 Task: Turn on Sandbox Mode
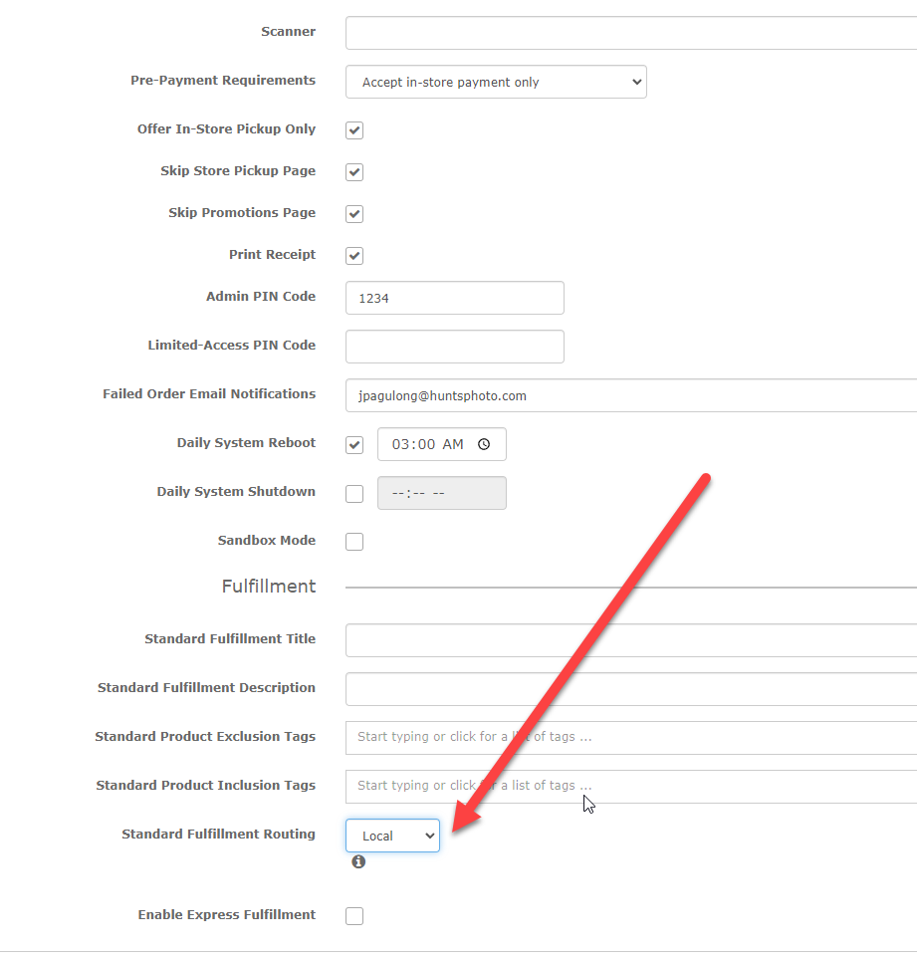(354, 542)
